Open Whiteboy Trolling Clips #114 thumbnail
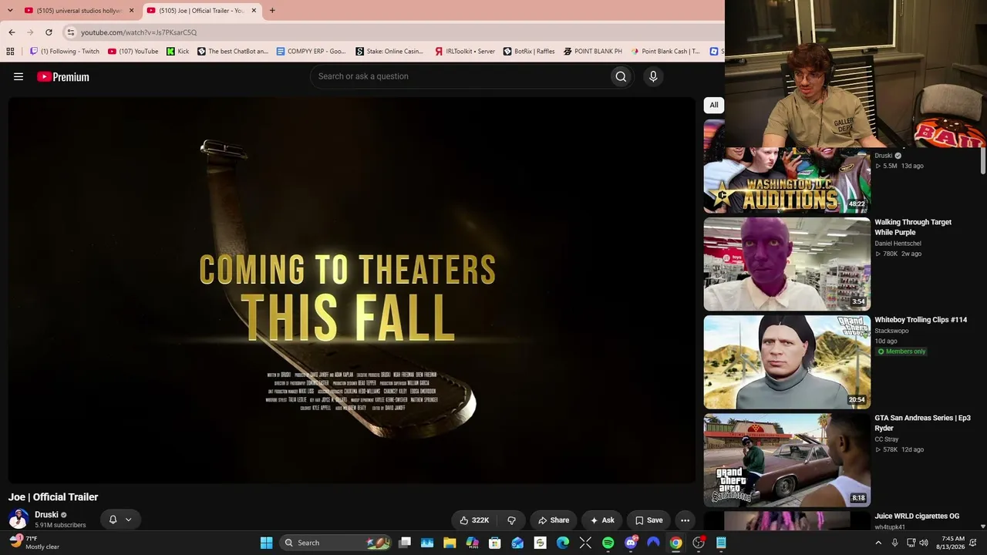Viewport: 987px width, 555px height. pos(787,362)
